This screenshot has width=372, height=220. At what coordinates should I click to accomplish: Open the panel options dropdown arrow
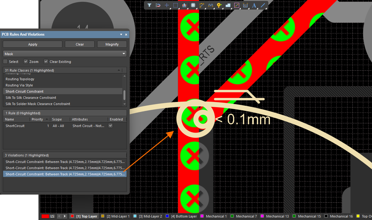click(121, 35)
